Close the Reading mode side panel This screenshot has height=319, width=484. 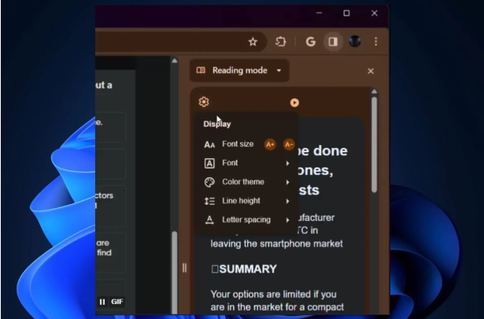pyautogui.click(x=371, y=71)
